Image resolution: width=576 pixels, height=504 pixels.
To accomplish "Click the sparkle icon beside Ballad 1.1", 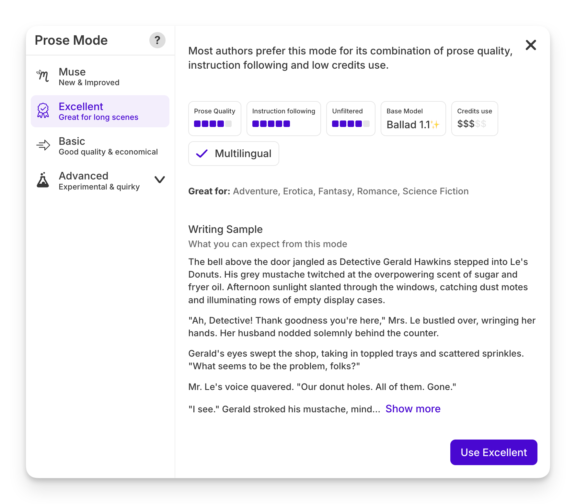I will click(435, 124).
